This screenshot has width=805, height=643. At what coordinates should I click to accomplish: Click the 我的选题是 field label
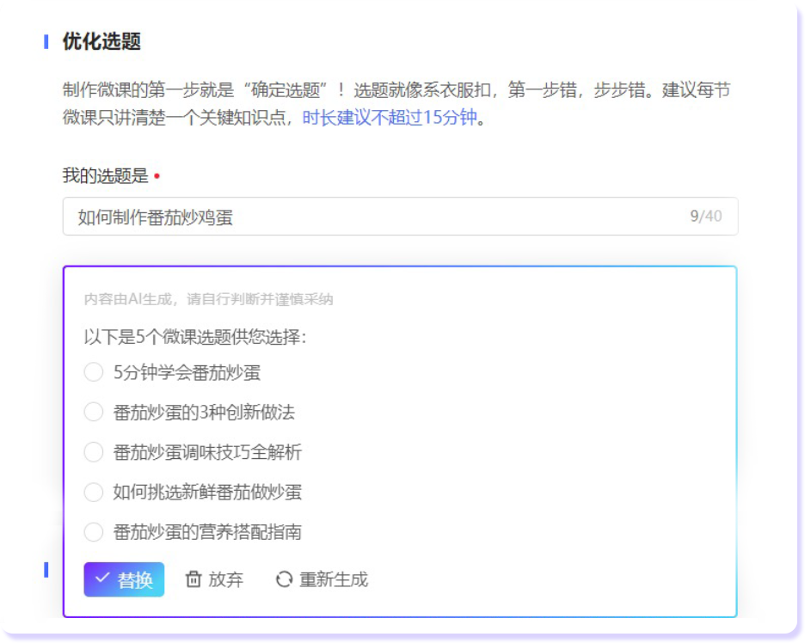pos(105,176)
